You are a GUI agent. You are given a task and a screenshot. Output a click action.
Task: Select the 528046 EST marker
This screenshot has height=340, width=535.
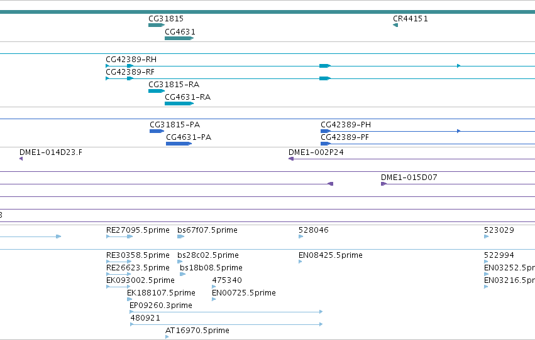click(301, 236)
